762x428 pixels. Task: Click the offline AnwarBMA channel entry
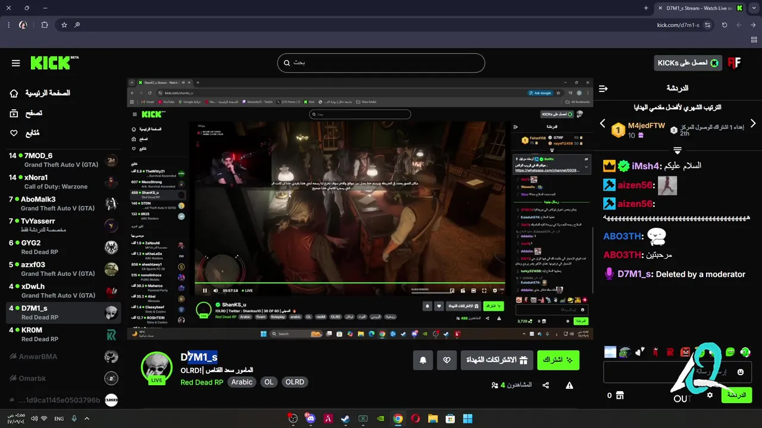point(63,357)
